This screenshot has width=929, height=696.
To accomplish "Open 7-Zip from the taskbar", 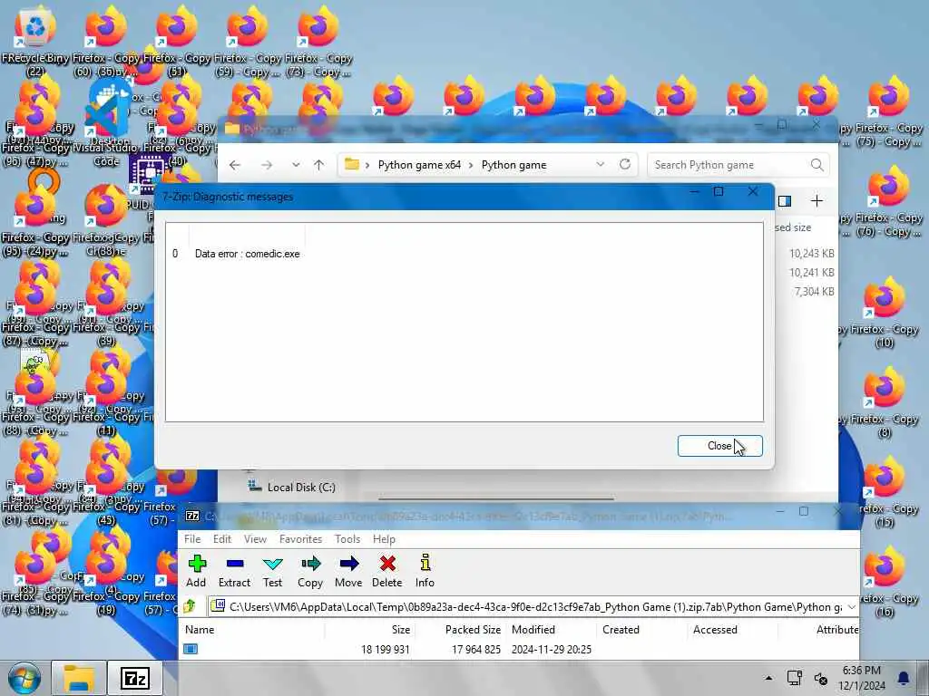I will 135,678.
